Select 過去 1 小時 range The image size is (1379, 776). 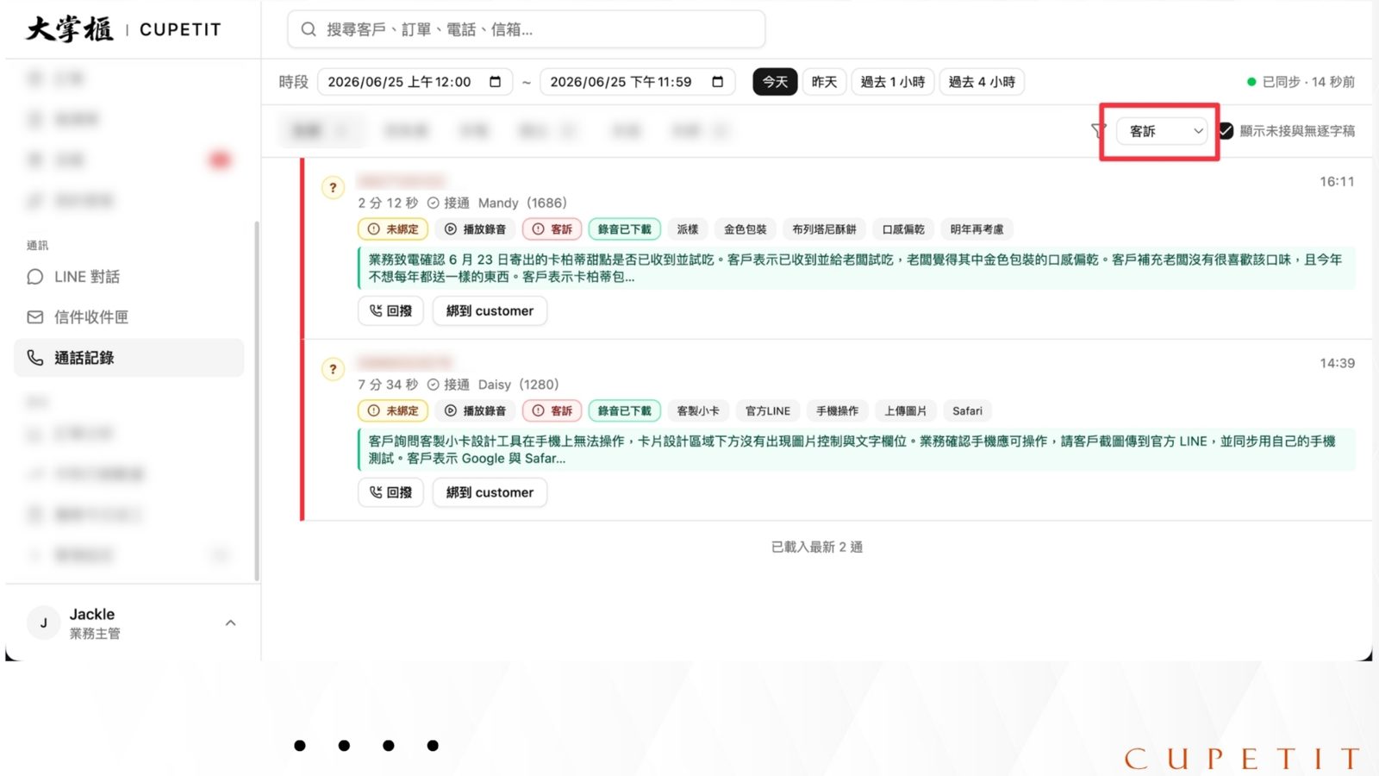[x=893, y=82]
